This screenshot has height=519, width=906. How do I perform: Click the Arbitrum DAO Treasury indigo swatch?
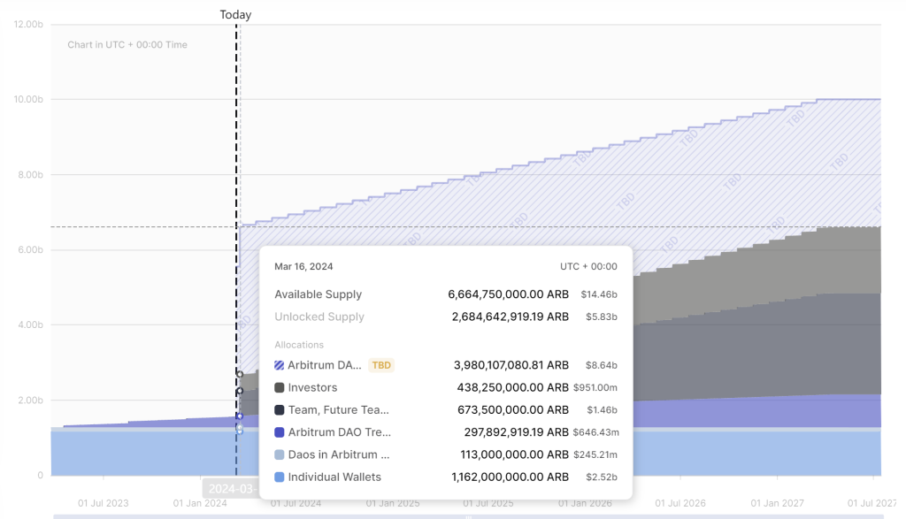(x=280, y=432)
